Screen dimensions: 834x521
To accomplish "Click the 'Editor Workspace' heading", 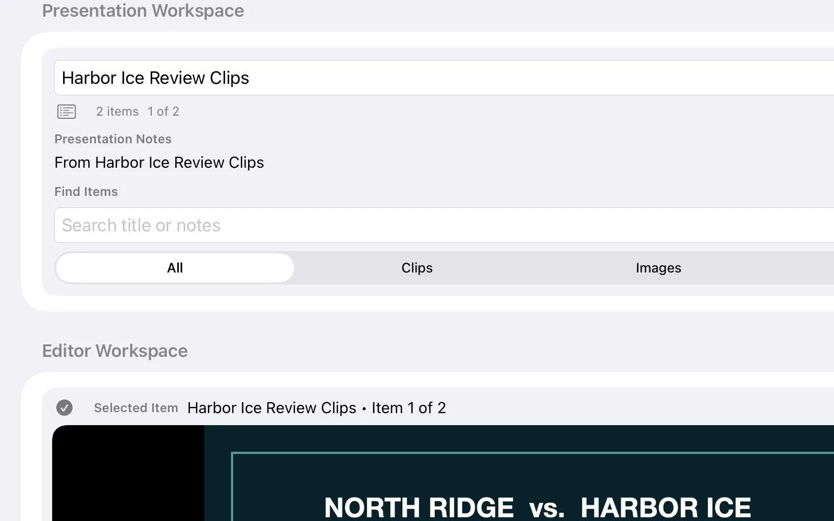I will (x=115, y=351).
